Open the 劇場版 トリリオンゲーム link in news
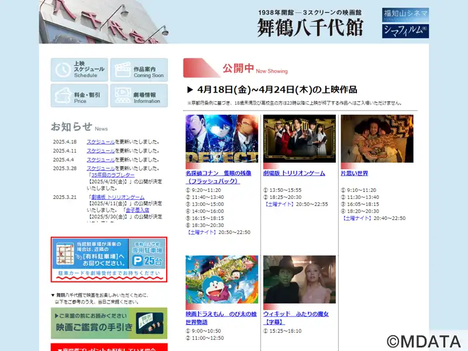 [x=118, y=197]
